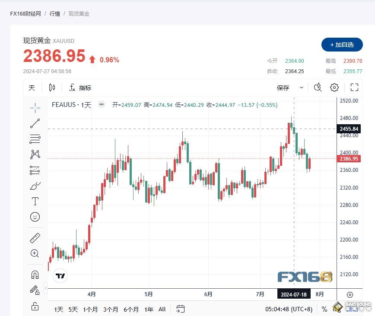The width and height of the screenshot is (375, 316).
Task: Click the 加自选 add to watchlist button
Action: tap(342, 45)
